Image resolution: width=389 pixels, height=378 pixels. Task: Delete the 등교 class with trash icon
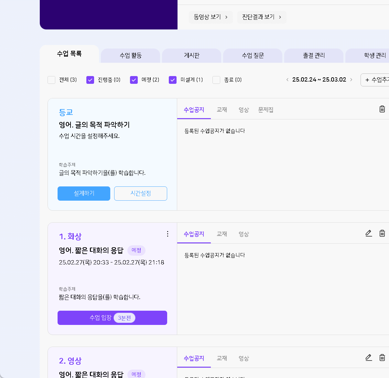(382, 109)
